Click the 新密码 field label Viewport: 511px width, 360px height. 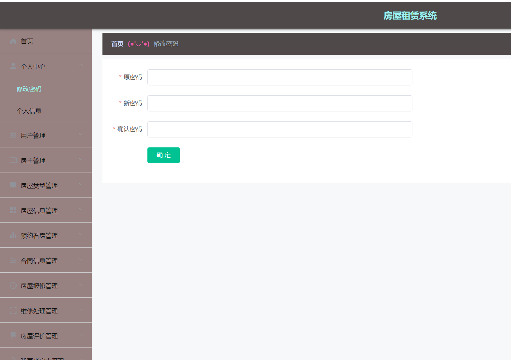[x=133, y=103]
